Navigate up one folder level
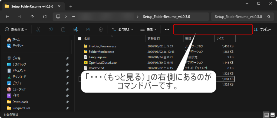The height and width of the screenshot is (118, 277). (32, 16)
